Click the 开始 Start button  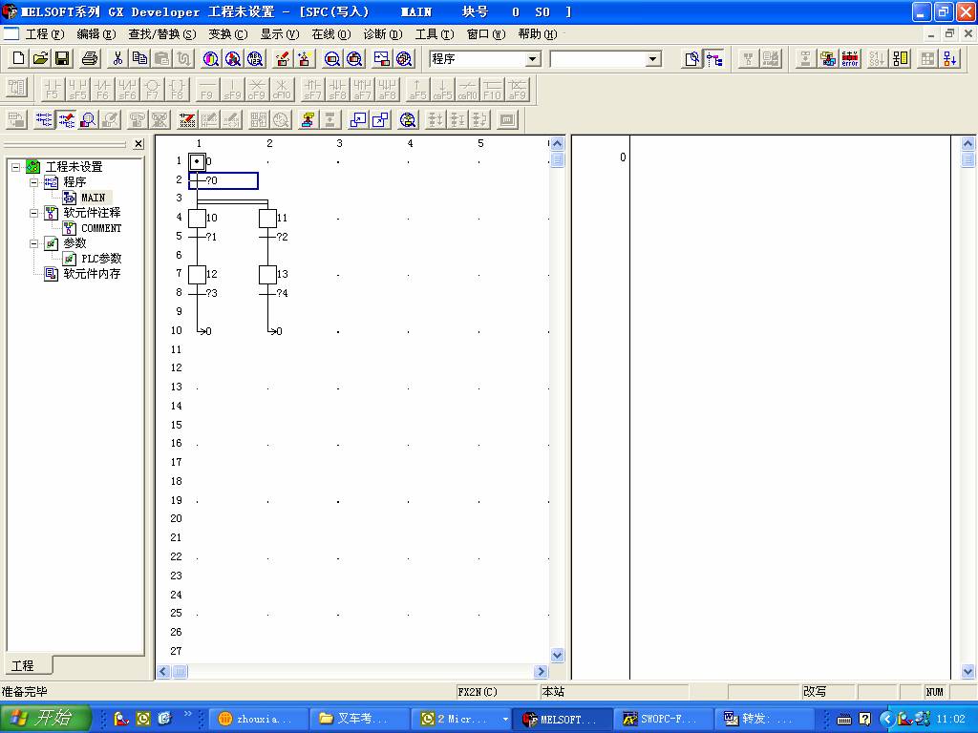click(x=46, y=718)
